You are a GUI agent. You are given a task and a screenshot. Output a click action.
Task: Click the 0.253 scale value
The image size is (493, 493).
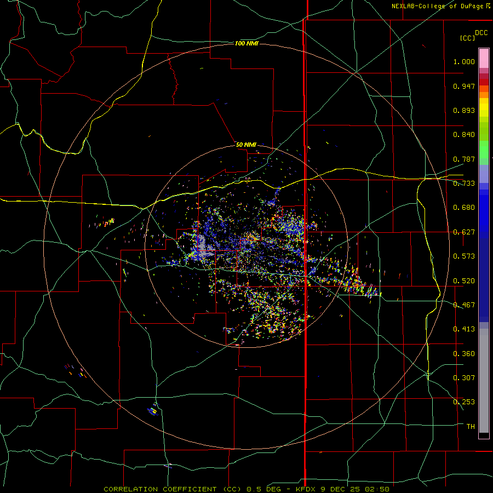464,402
